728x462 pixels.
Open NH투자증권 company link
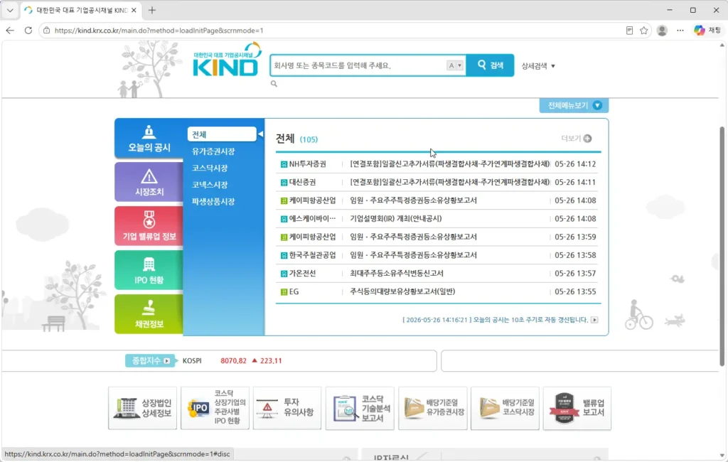click(x=307, y=164)
